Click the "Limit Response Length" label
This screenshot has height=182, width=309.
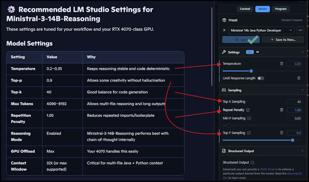click(x=239, y=78)
